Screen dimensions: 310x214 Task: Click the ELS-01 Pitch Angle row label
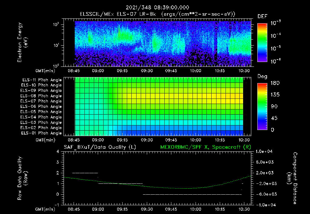[x=41, y=133]
